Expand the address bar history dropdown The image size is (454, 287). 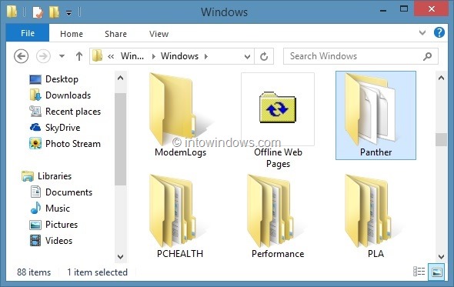[247, 56]
